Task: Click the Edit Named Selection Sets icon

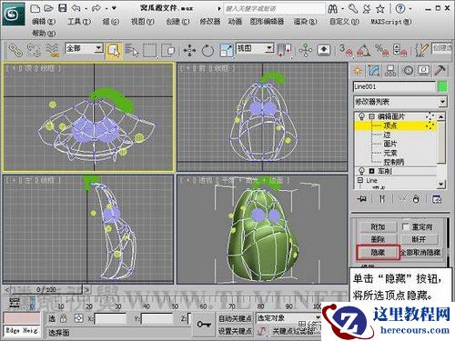Action: click(x=421, y=50)
